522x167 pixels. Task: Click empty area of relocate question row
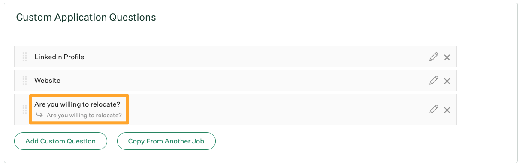point(279,110)
